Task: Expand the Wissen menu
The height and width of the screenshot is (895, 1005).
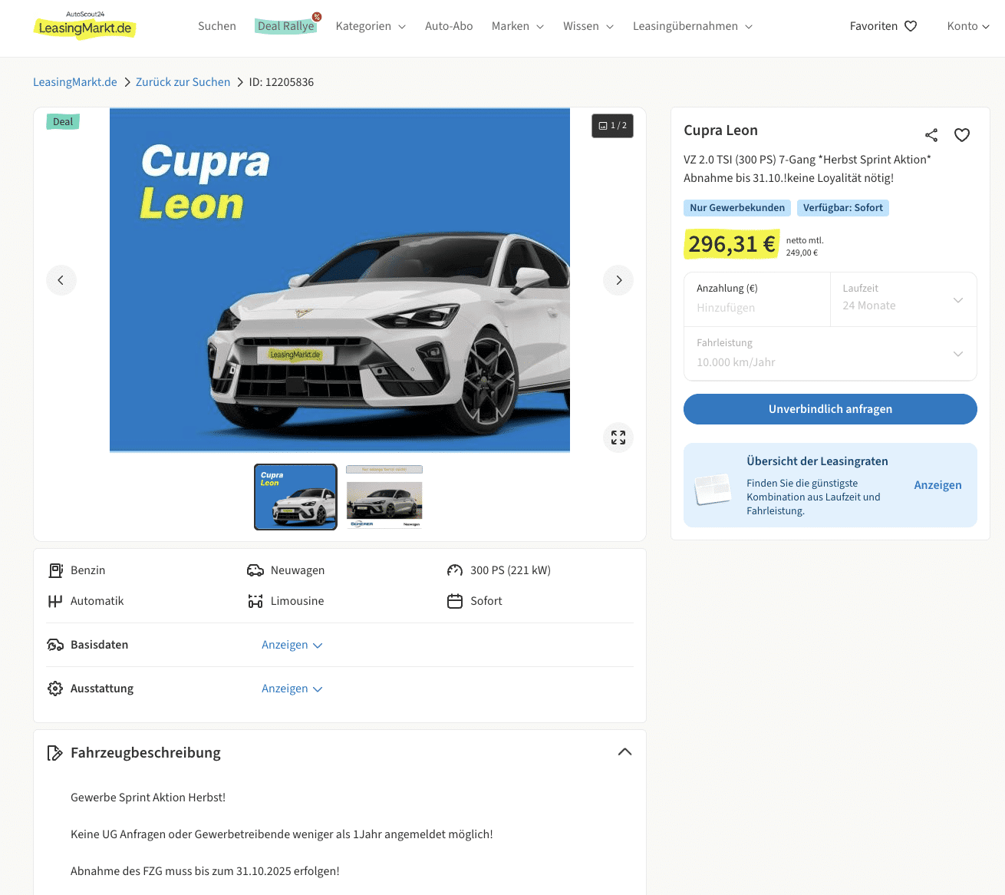Action: coord(588,26)
